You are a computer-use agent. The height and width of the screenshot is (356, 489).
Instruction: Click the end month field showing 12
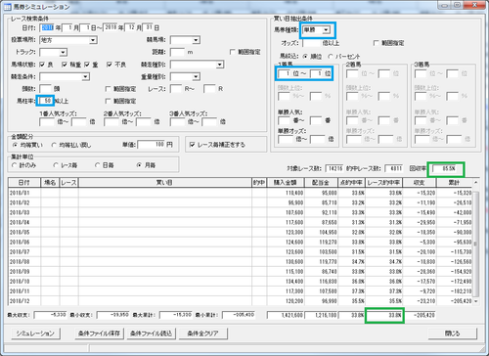coord(131,27)
